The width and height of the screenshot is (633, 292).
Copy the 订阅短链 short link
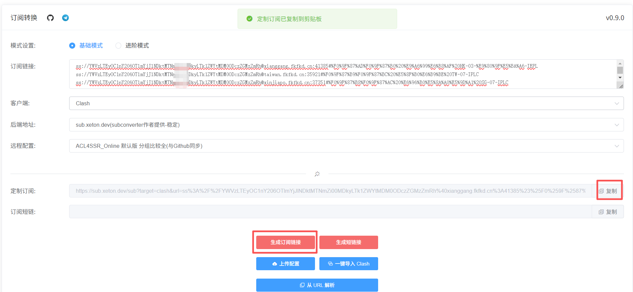click(608, 212)
